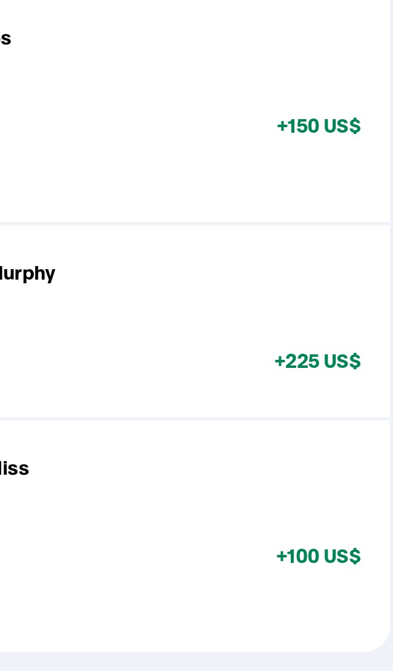
Task: Click the green 225 payment figure
Action: click(298, 361)
